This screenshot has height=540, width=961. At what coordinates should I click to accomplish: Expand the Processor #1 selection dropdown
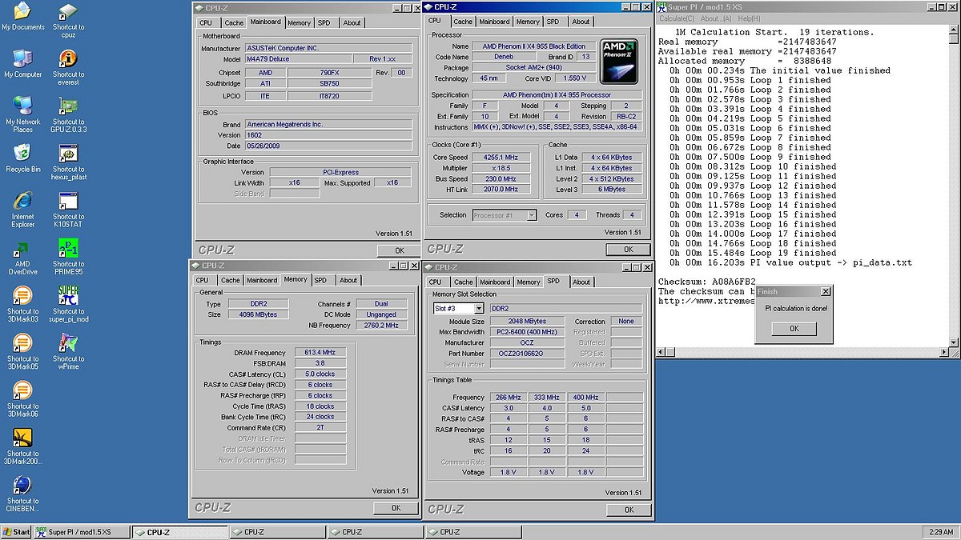[x=531, y=215]
